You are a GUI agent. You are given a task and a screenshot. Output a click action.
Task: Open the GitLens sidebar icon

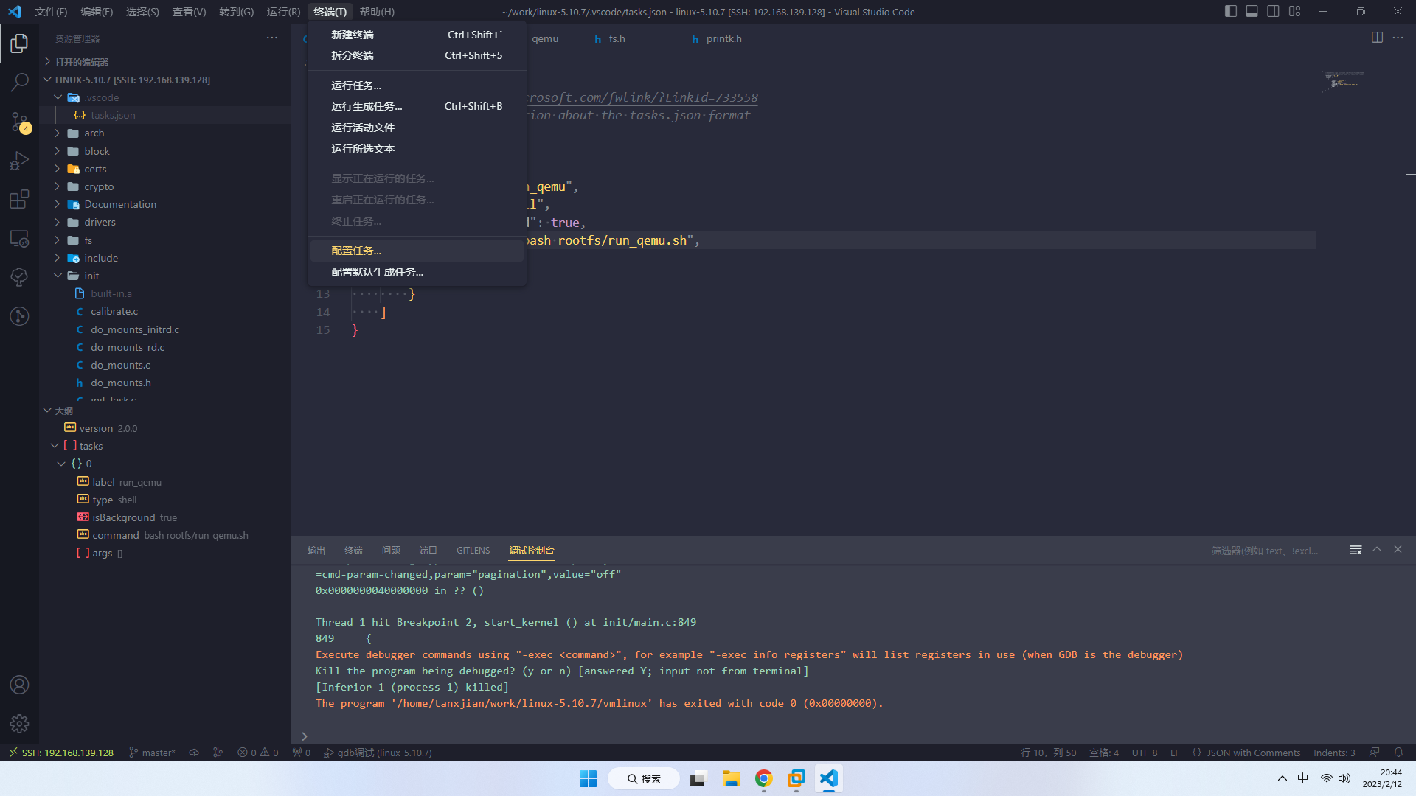pos(20,316)
